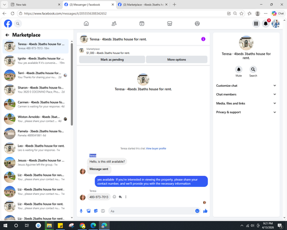Open Leo conversation in chat list
The height and width of the screenshot is (230, 287).
36,148
